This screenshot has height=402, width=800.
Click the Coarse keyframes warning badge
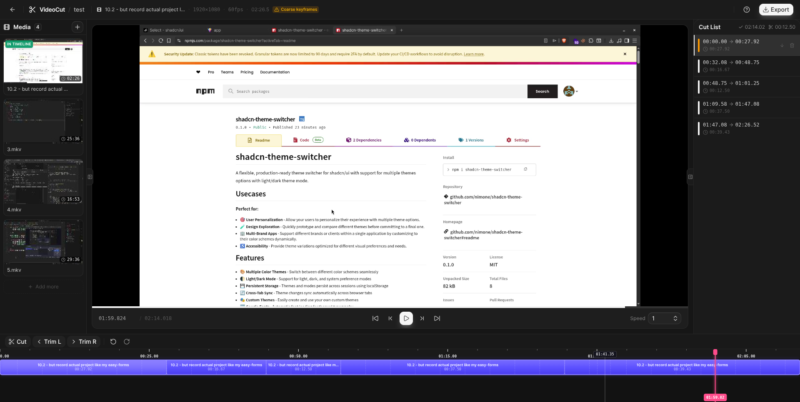[296, 10]
